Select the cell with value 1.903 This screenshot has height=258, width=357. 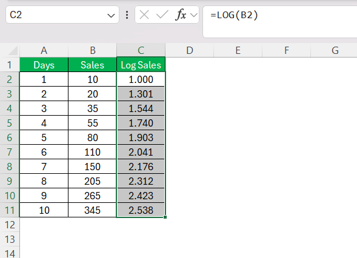pyautogui.click(x=141, y=137)
